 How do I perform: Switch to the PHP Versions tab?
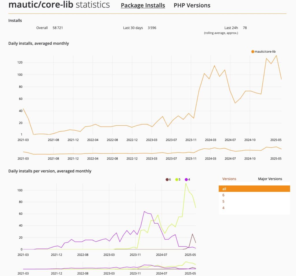click(192, 5)
